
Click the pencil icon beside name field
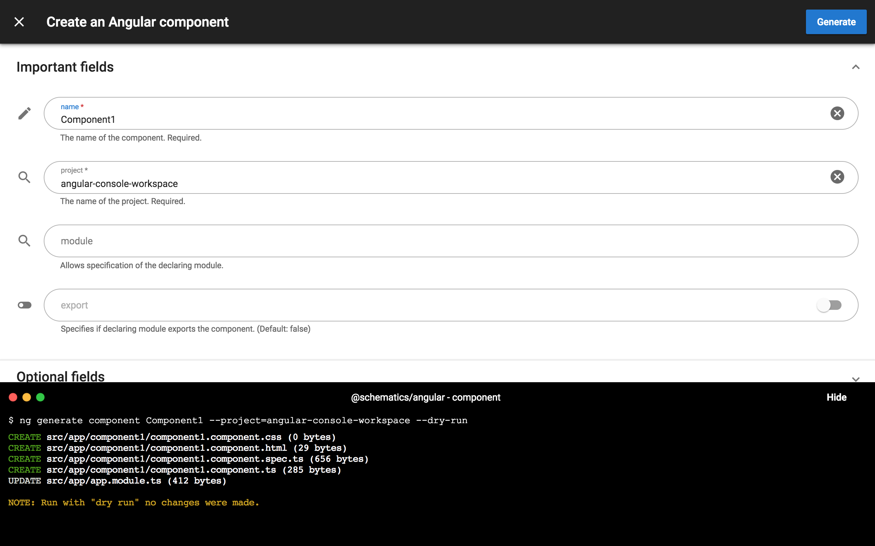click(25, 113)
